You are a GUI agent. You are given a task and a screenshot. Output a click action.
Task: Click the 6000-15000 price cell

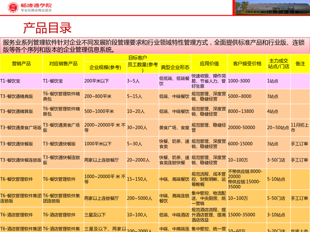click(x=247, y=144)
